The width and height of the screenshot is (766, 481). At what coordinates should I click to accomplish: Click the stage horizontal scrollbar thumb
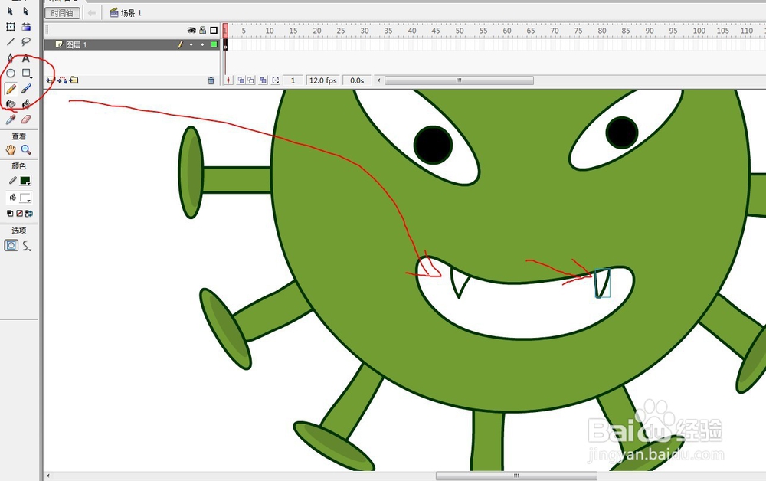point(516,476)
